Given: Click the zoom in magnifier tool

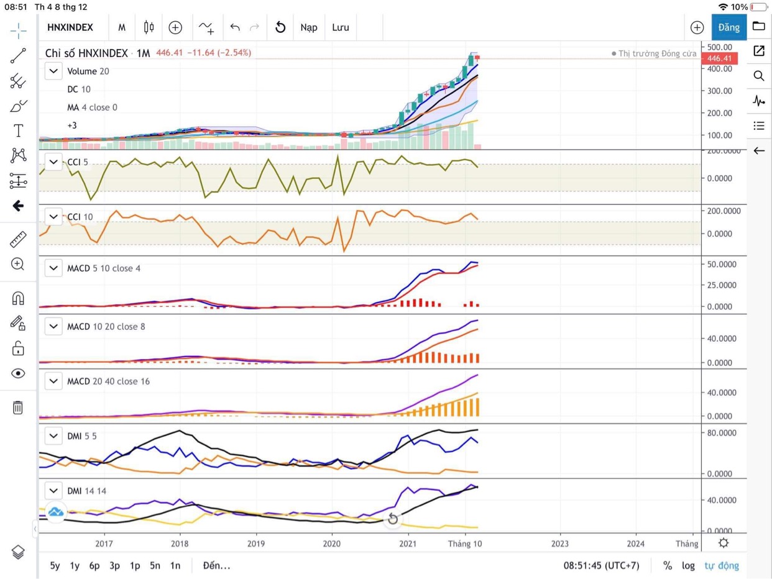Looking at the screenshot, I should point(18,264).
